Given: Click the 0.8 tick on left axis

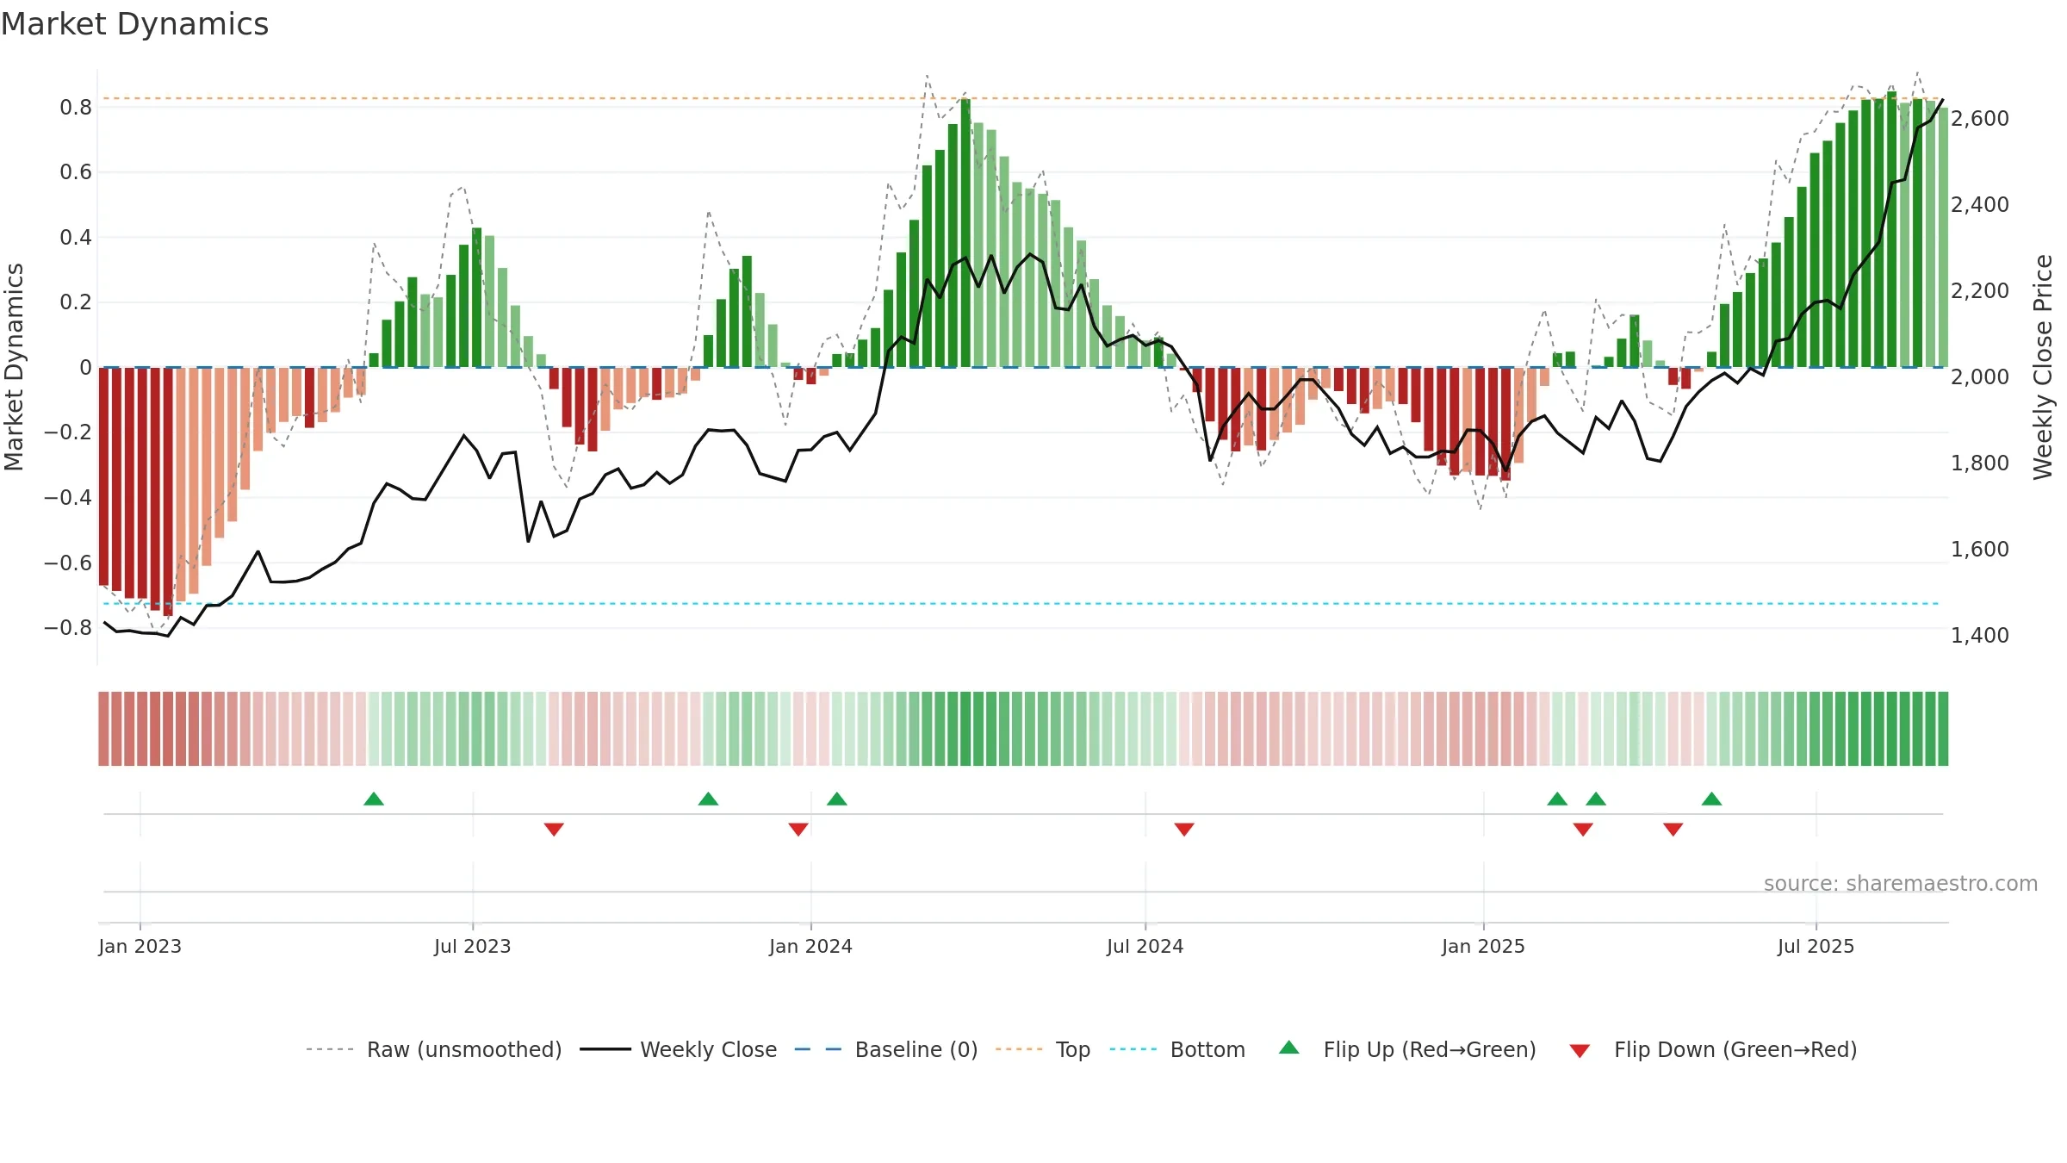Looking at the screenshot, I should pyautogui.click(x=76, y=108).
